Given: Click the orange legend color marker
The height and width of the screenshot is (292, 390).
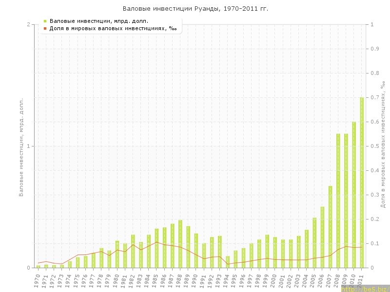Looking at the screenshot, I should (45, 28).
